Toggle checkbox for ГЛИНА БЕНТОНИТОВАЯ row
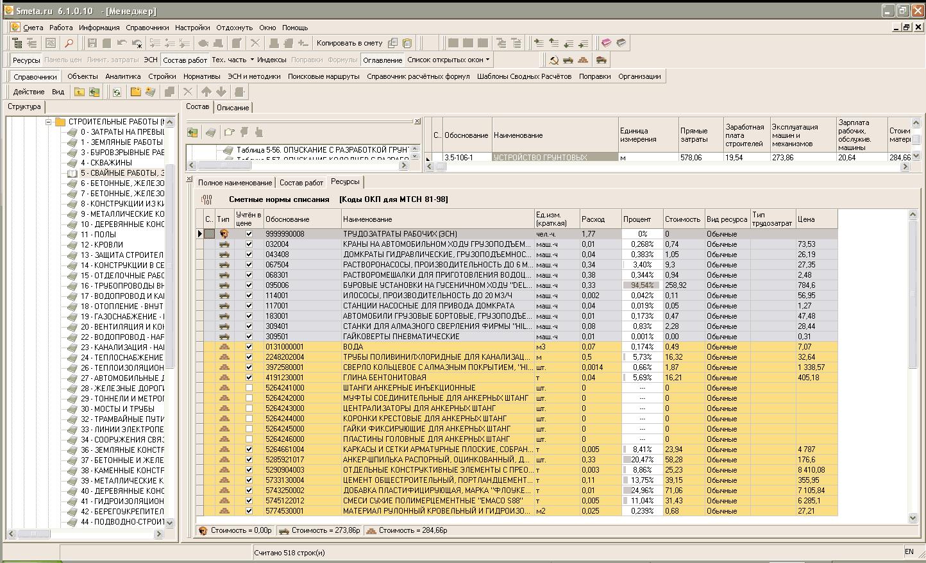Viewport: 926px width, 563px height. [x=249, y=378]
